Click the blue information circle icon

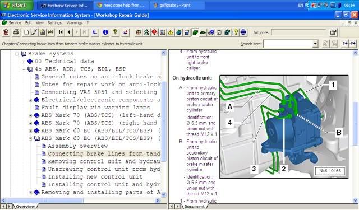pos(105,32)
